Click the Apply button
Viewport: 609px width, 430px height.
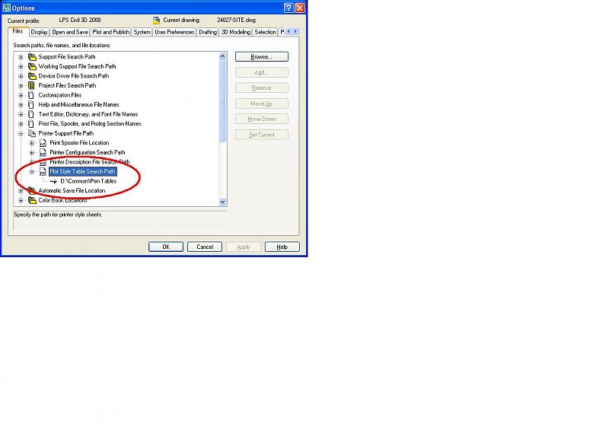[x=244, y=247]
